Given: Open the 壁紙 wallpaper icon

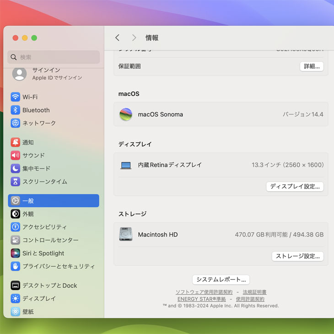Looking at the screenshot, I should (16, 312).
